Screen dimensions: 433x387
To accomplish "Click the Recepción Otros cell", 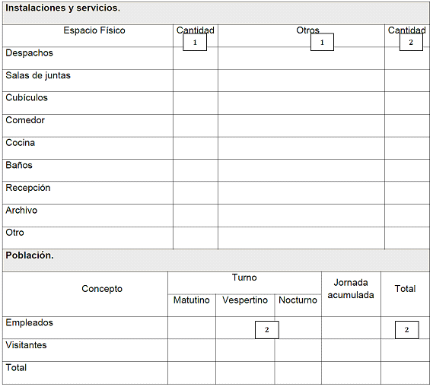I will click(x=301, y=193).
